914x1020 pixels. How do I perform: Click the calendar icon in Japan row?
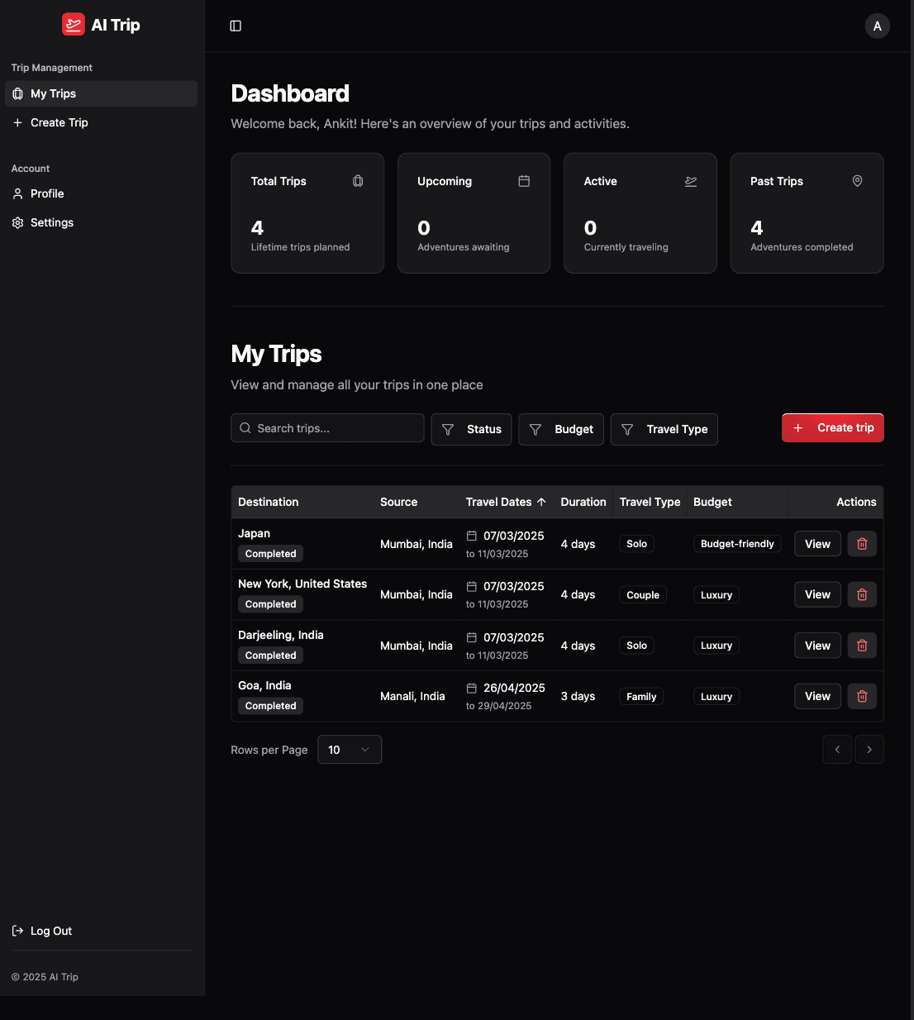point(472,536)
